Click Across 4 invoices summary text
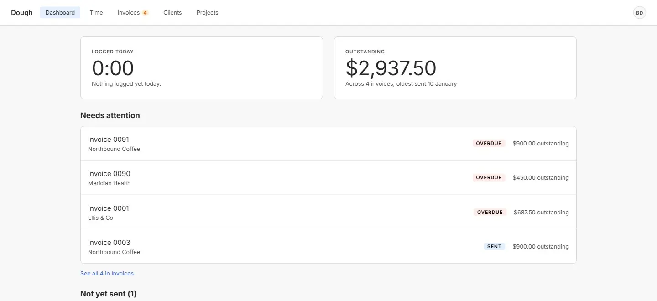This screenshot has height=301, width=657. point(401,84)
